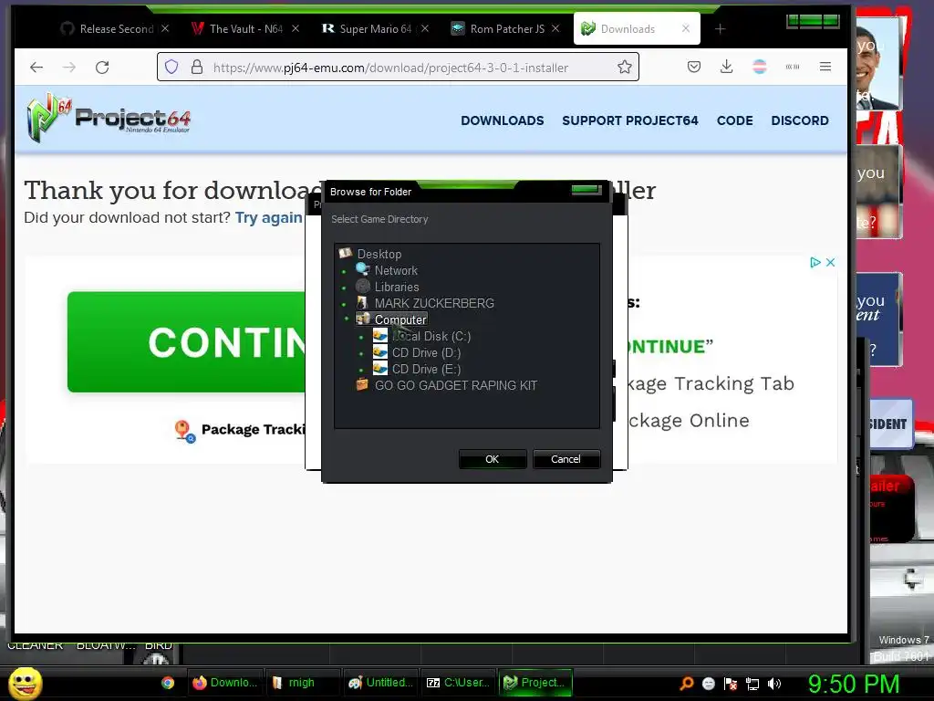
Task: Click the magnifier search tray icon
Action: 686,683
